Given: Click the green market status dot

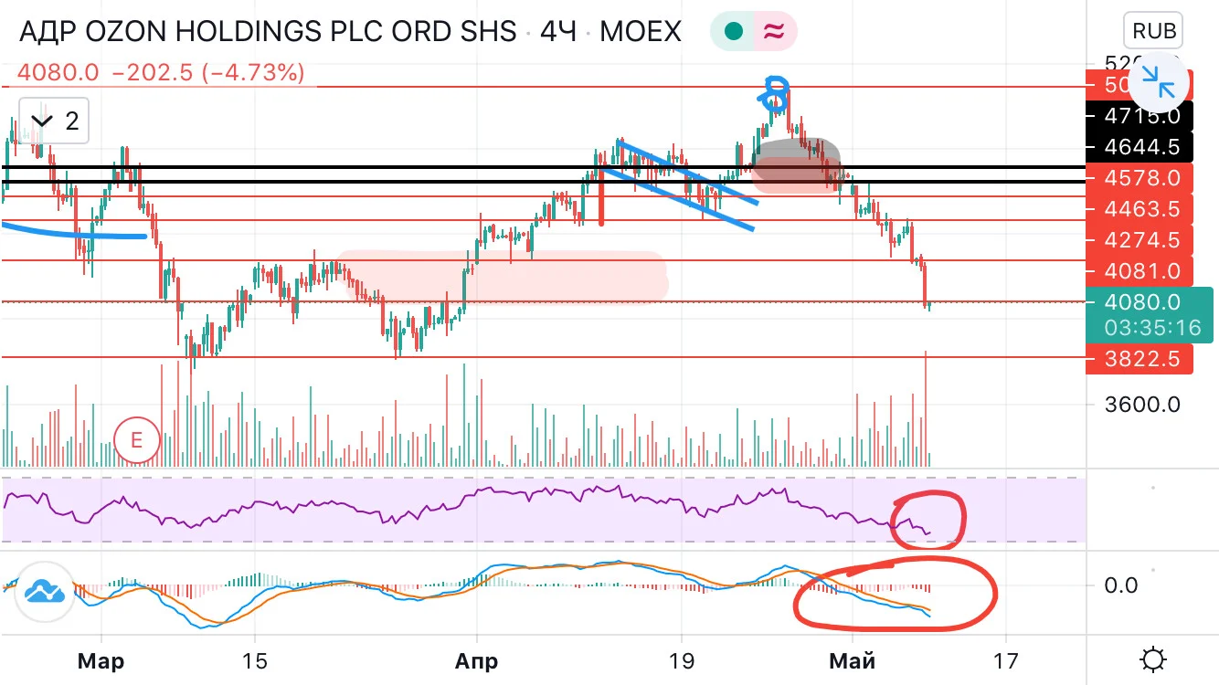Looking at the screenshot, I should [733, 32].
